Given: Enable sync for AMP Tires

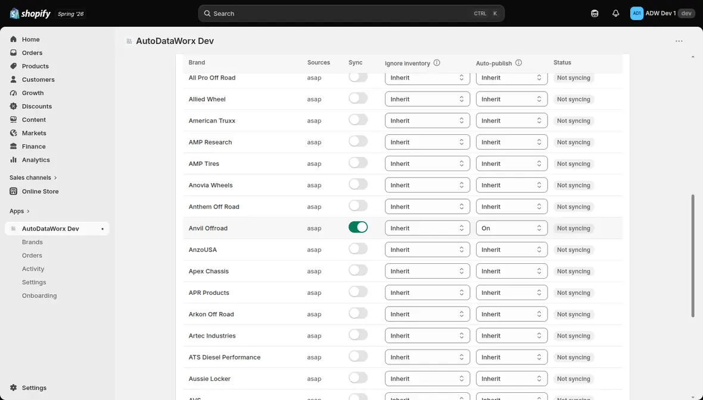Looking at the screenshot, I should pyautogui.click(x=358, y=163).
